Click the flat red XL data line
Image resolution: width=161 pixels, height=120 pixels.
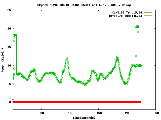tap(77, 102)
